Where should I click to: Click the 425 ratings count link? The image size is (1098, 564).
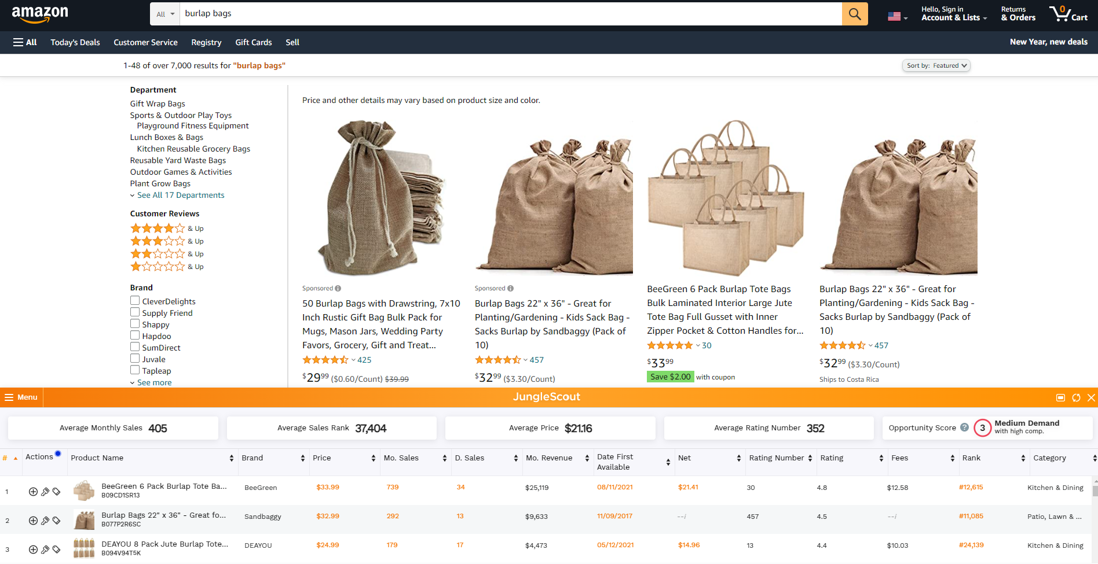point(364,360)
